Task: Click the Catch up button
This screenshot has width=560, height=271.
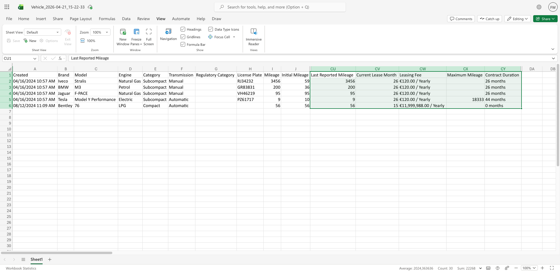Action: 490,19
